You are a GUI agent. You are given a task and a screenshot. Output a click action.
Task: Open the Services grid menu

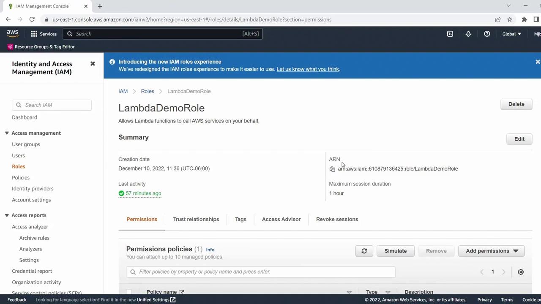pos(44,34)
